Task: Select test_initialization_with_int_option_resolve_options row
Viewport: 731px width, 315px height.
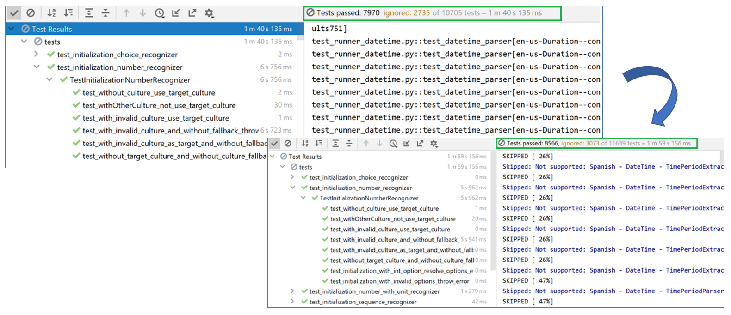Action: (378, 271)
